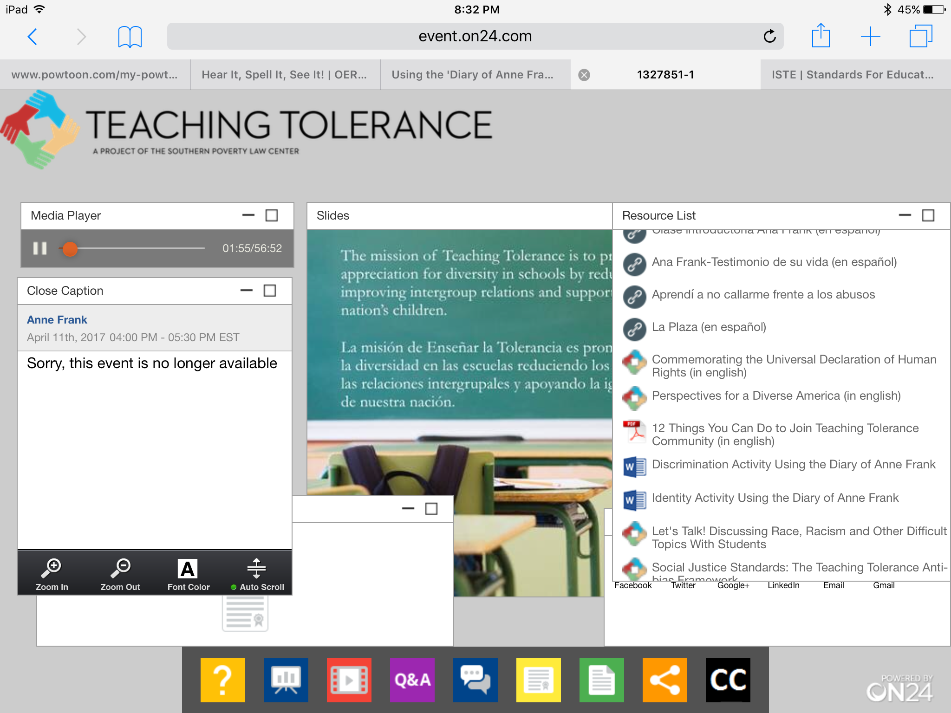Minimize the Resource List panel
951x713 pixels.
[905, 215]
